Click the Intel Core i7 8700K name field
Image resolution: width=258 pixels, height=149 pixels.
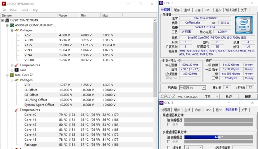205,18
